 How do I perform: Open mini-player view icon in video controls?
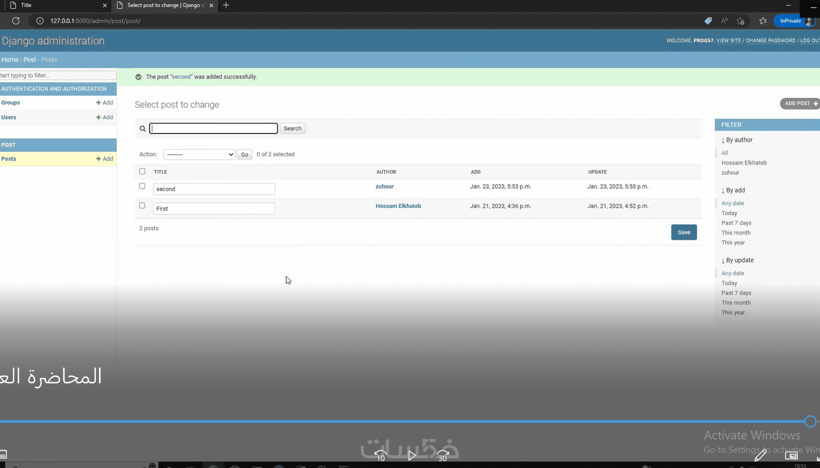point(791,455)
